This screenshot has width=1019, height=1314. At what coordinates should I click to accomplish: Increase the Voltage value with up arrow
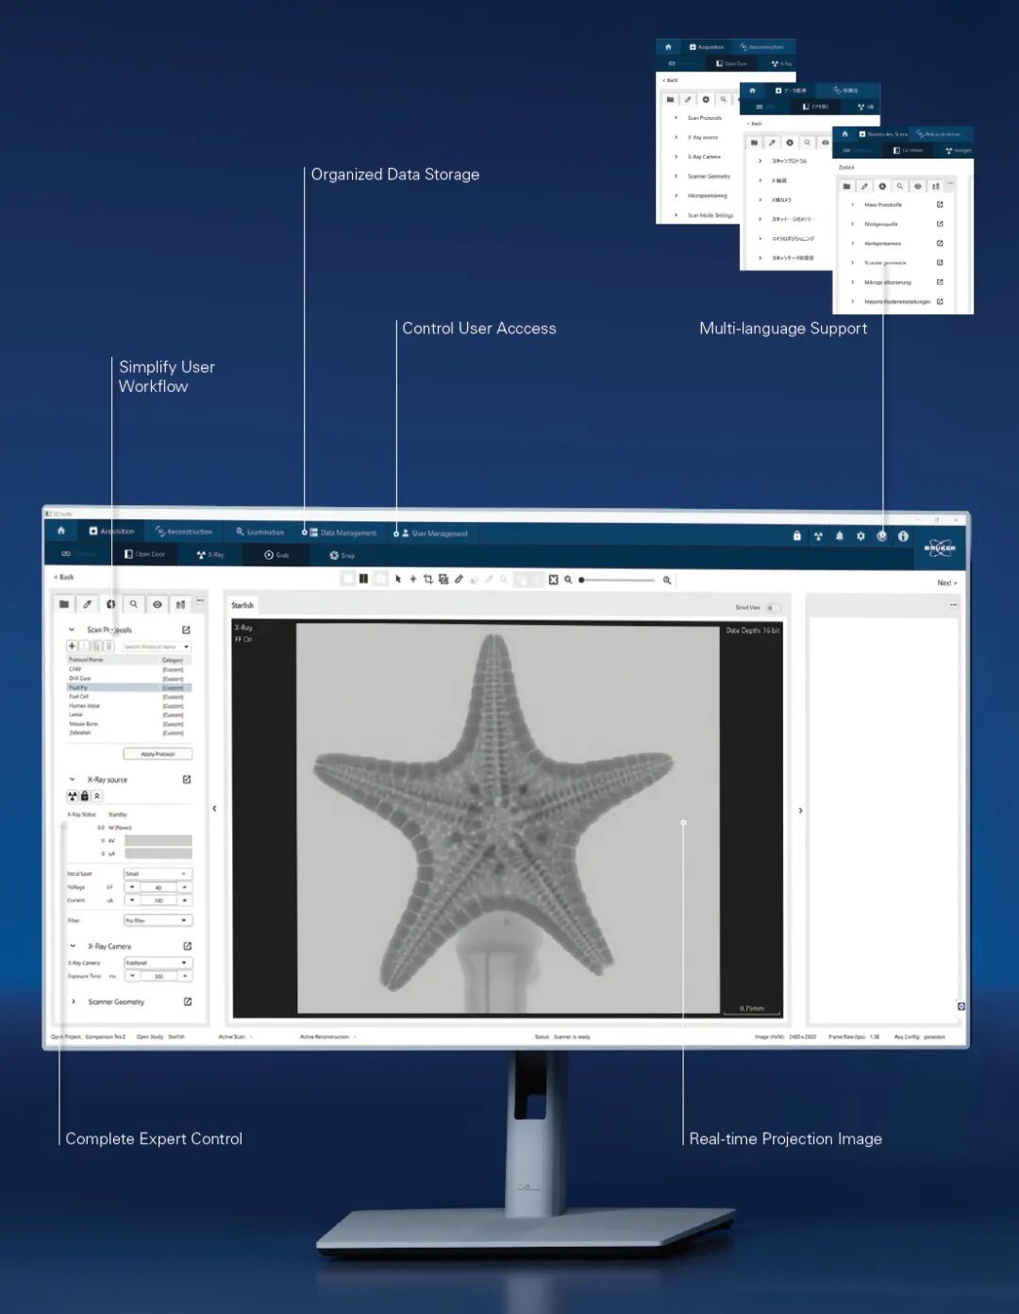coord(185,887)
